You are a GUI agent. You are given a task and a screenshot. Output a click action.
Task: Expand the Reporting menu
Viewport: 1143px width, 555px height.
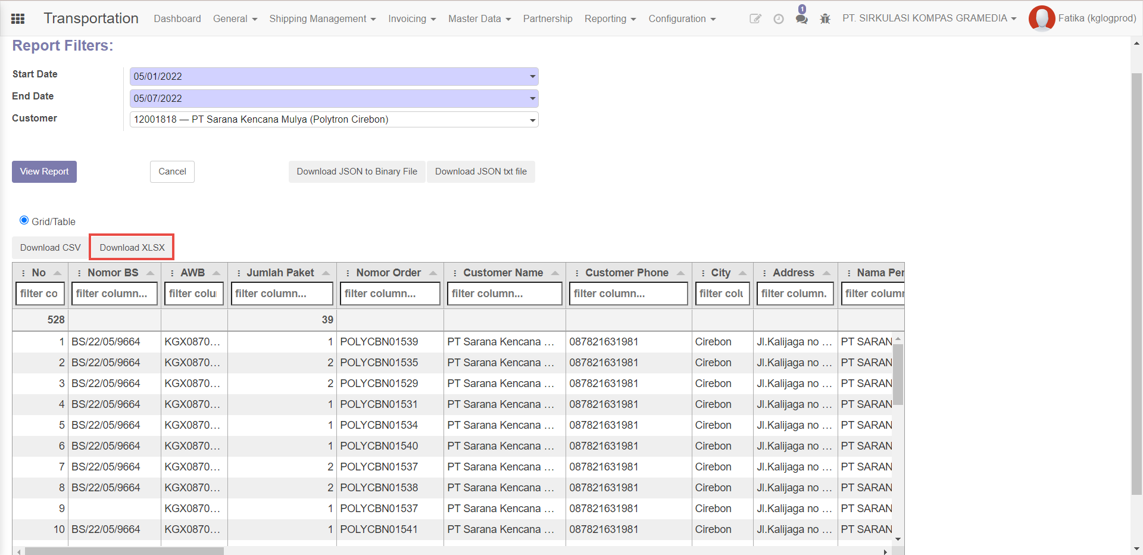pyautogui.click(x=610, y=18)
